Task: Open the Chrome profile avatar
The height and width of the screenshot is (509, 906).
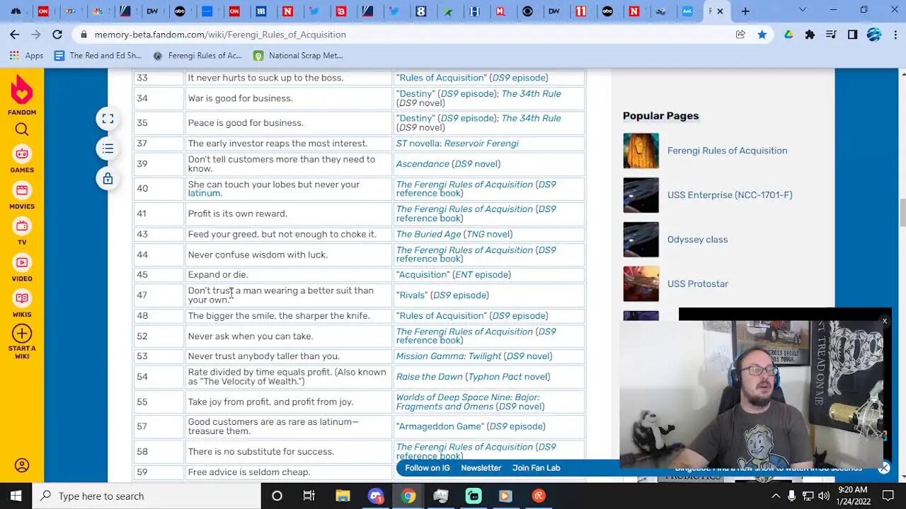Action: tap(873, 34)
